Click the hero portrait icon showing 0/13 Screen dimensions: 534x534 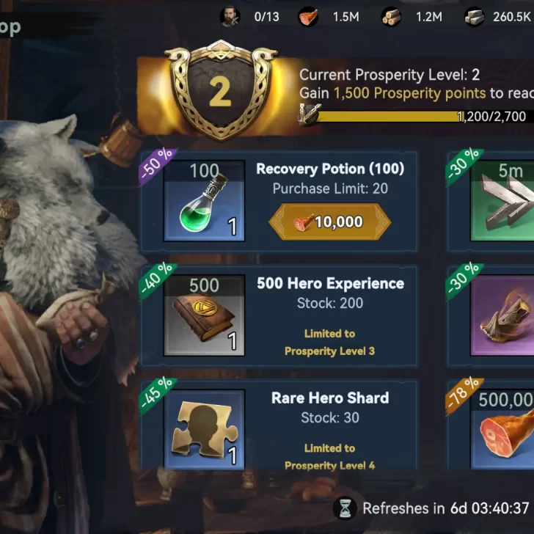coord(230,16)
